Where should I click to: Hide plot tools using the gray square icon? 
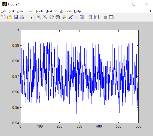105,17
